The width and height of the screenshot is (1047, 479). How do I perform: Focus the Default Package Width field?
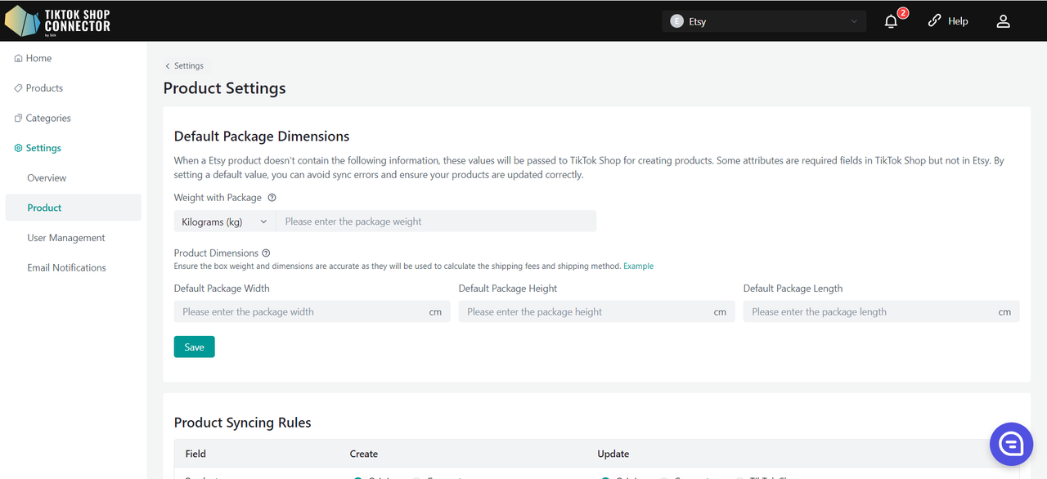tap(312, 311)
